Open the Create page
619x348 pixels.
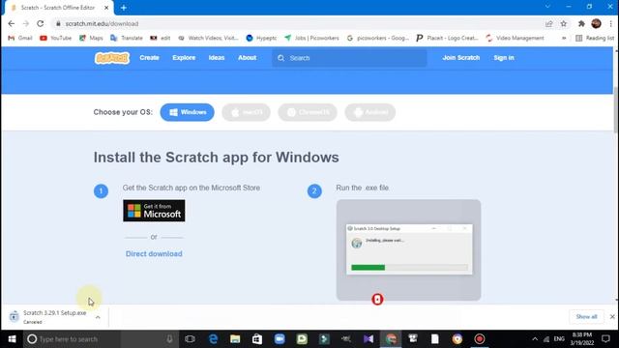(149, 58)
